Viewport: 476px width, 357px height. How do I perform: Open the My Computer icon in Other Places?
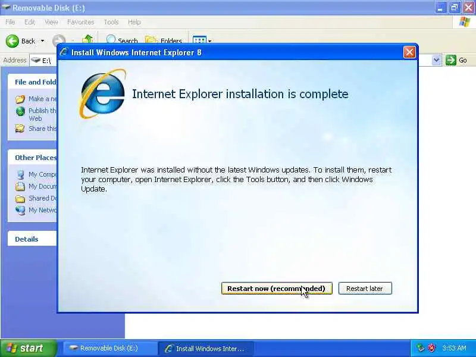coord(20,174)
